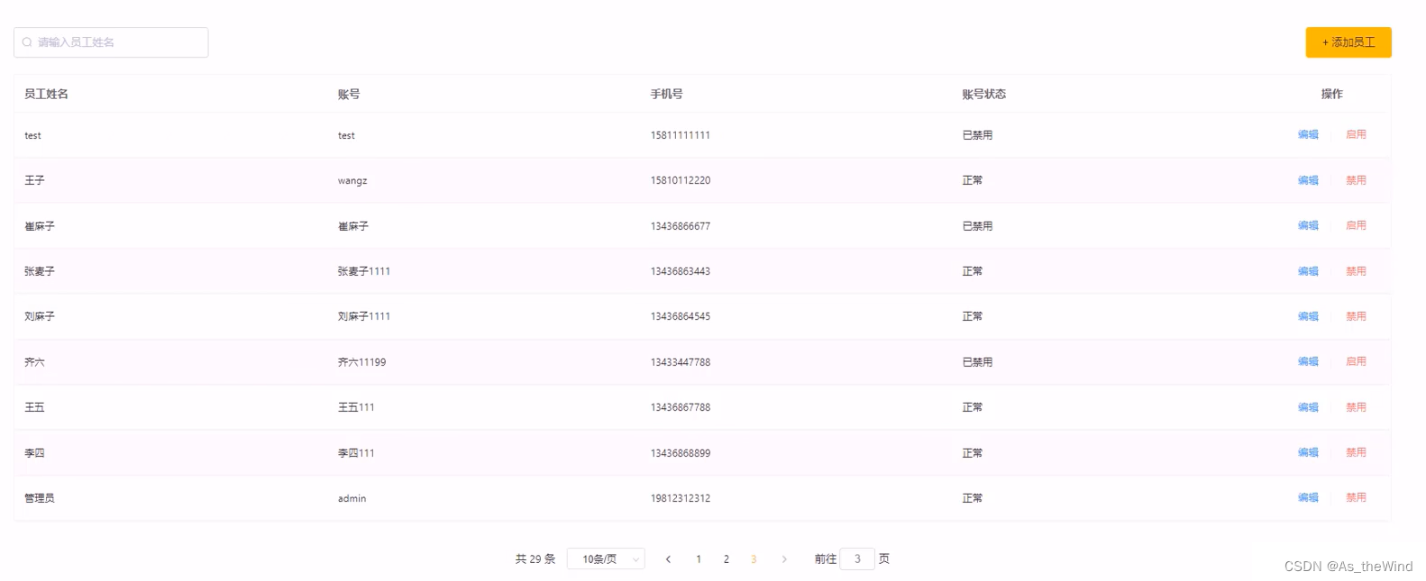
Task: Edit the 王子 employee row
Action: tap(1308, 180)
